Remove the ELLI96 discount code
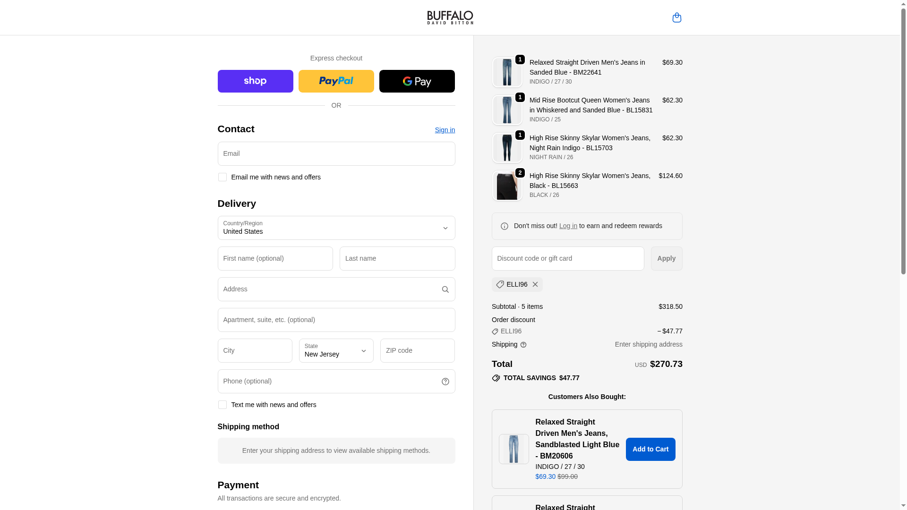Screen dimensions: 907x510 (x=535, y=284)
